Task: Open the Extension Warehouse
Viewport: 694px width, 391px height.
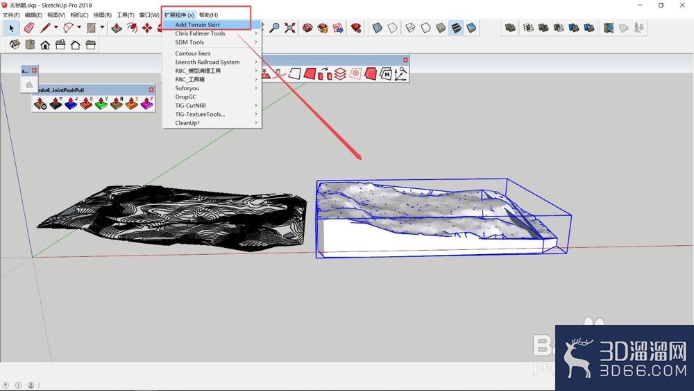Action: (323, 28)
